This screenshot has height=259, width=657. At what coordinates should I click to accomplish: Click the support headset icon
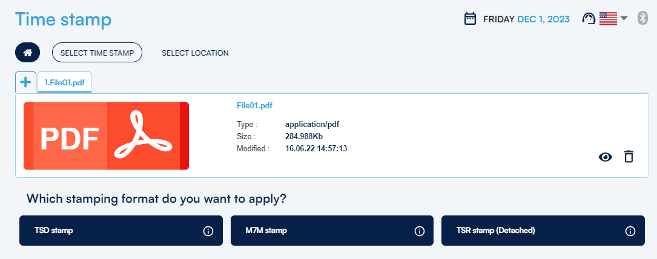pyautogui.click(x=589, y=19)
